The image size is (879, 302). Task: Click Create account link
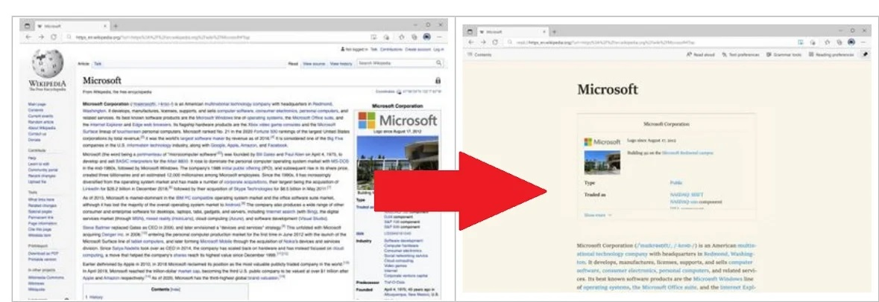[418, 49]
